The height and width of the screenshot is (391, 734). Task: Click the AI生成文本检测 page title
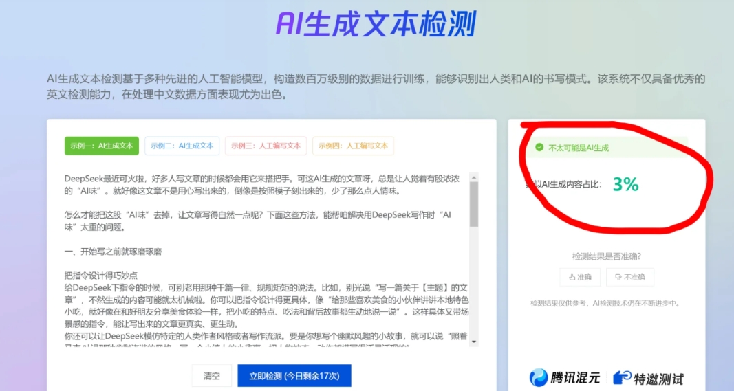click(x=376, y=23)
